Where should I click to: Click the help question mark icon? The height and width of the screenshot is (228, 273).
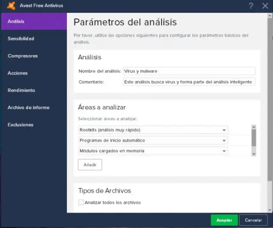click(x=251, y=6)
